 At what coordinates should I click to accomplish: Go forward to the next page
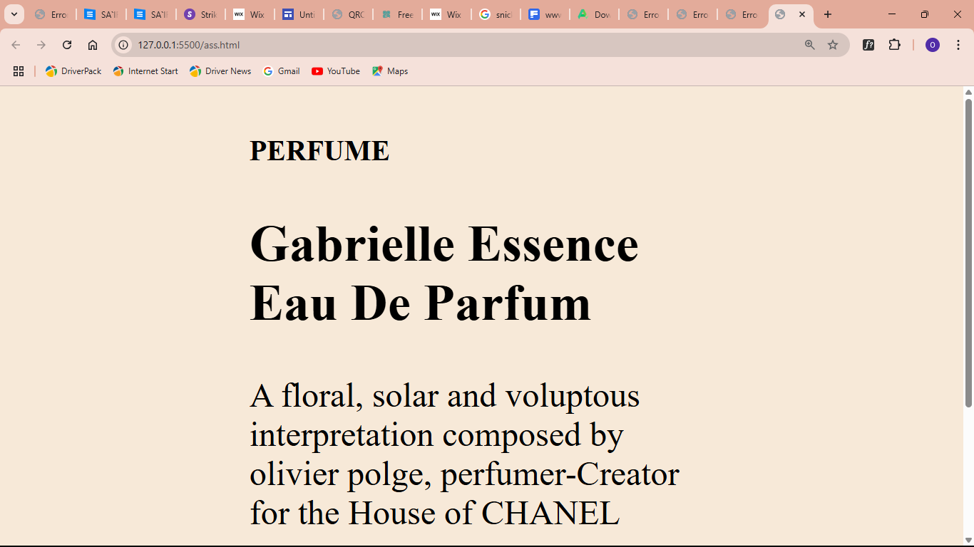(41, 45)
